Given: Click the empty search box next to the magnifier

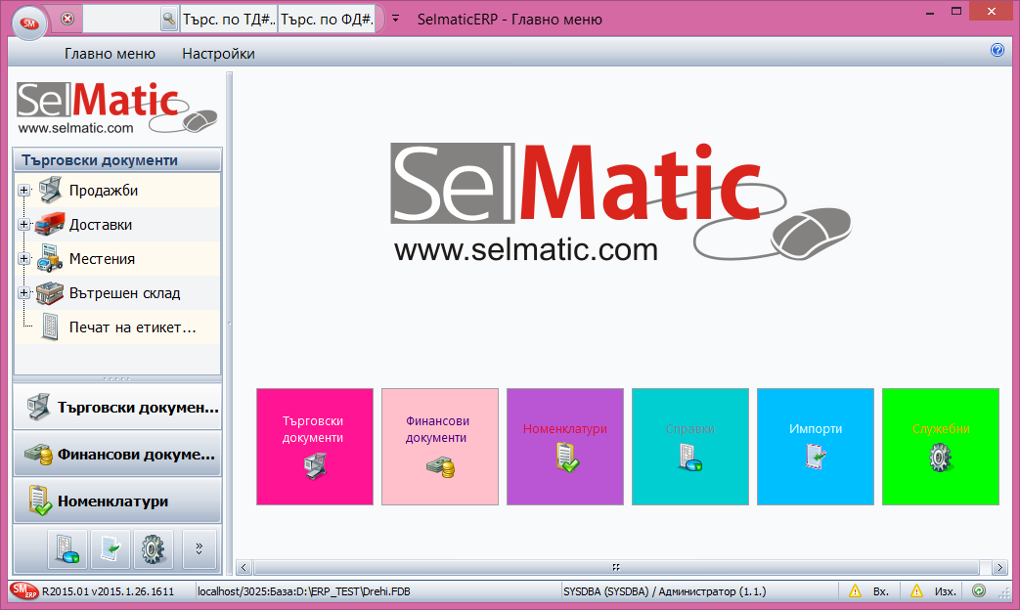Looking at the screenshot, I should (121, 20).
